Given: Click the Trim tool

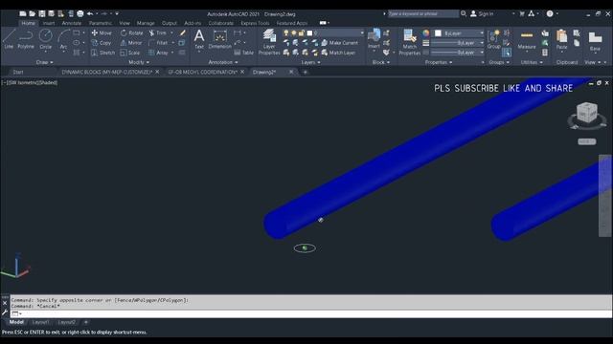Looking at the screenshot, I should [x=157, y=33].
